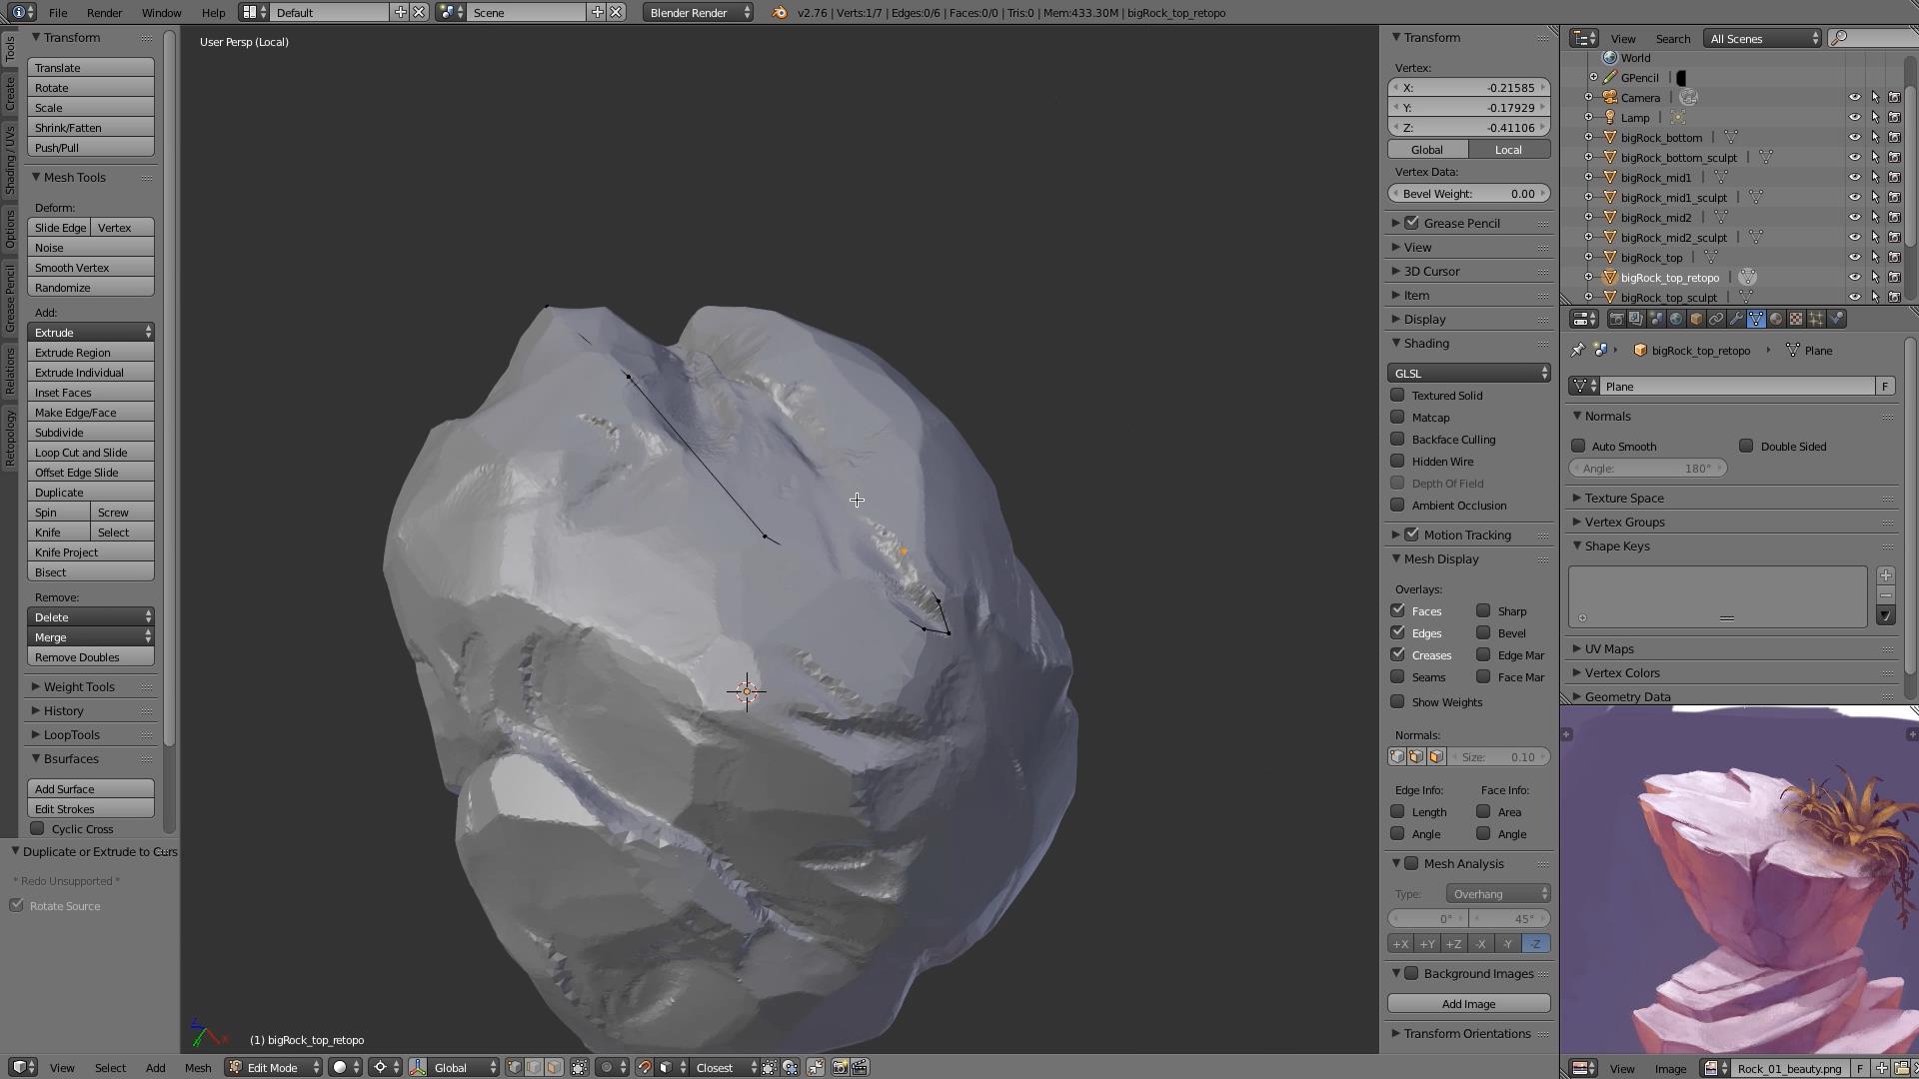Uncheck the Faces overlay checkbox

1397,610
